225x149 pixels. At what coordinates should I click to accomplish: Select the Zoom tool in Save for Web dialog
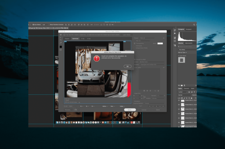click(x=60, y=40)
